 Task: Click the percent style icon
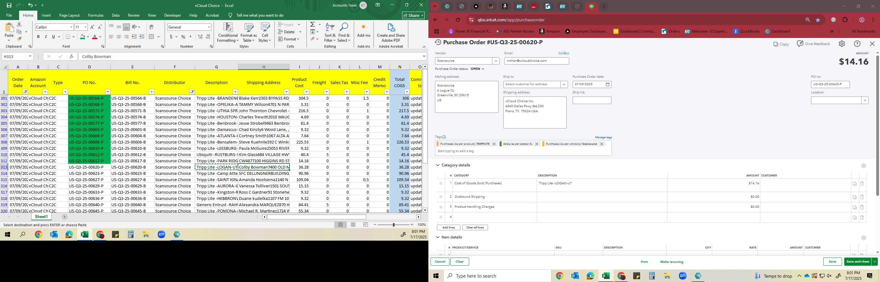(183, 37)
